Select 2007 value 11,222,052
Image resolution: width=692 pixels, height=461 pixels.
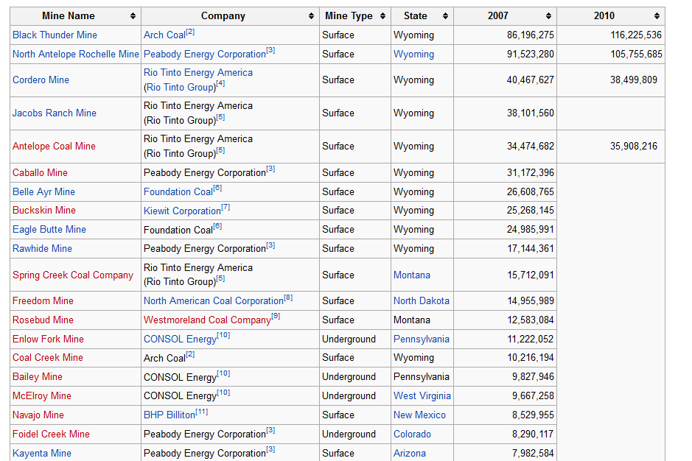(531, 339)
